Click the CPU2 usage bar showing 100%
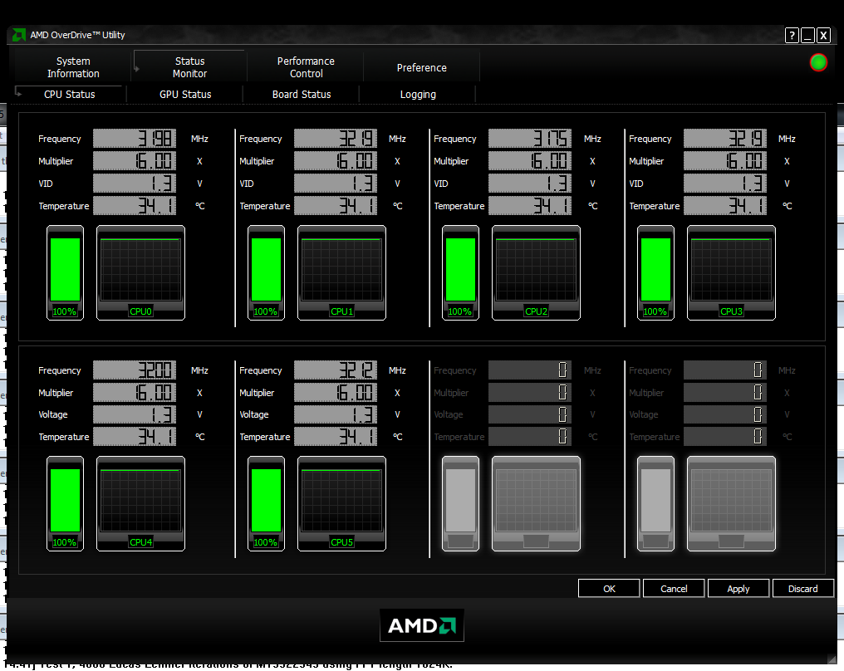The image size is (844, 671). coord(460,273)
